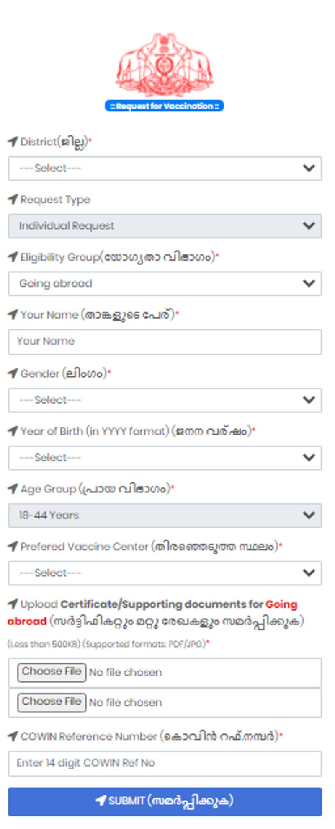Open the Gender dropdown
Screen dimensions: 335x829
coord(165,400)
